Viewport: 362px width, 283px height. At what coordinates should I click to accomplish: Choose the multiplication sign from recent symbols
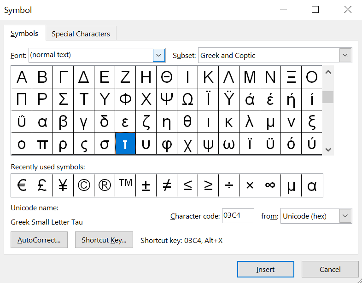click(250, 185)
